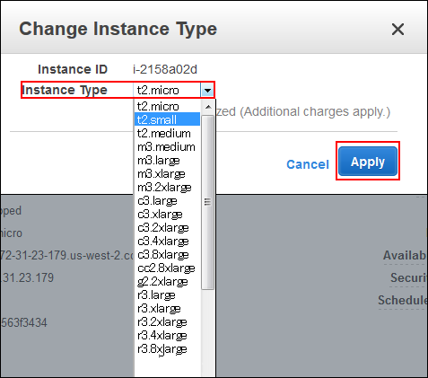Screen dimensions: 428x378
Task: Select c3.large instance type
Action: 167,200
